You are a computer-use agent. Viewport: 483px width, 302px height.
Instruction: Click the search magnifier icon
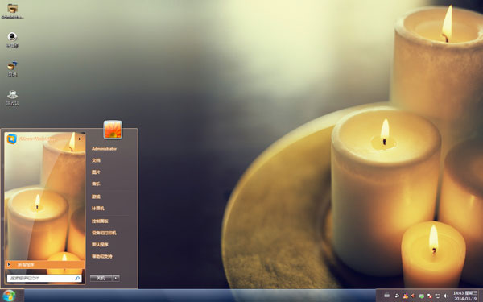click(x=77, y=279)
